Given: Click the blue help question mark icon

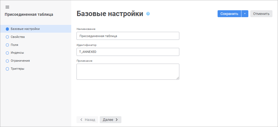Looking at the screenshot, I should (x=148, y=14).
